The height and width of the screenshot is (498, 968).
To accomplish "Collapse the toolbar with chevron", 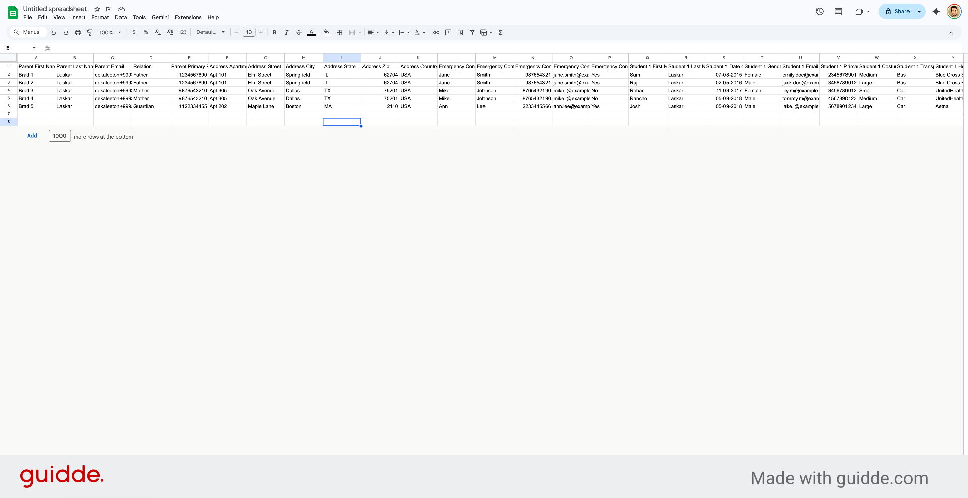I will tap(951, 32).
